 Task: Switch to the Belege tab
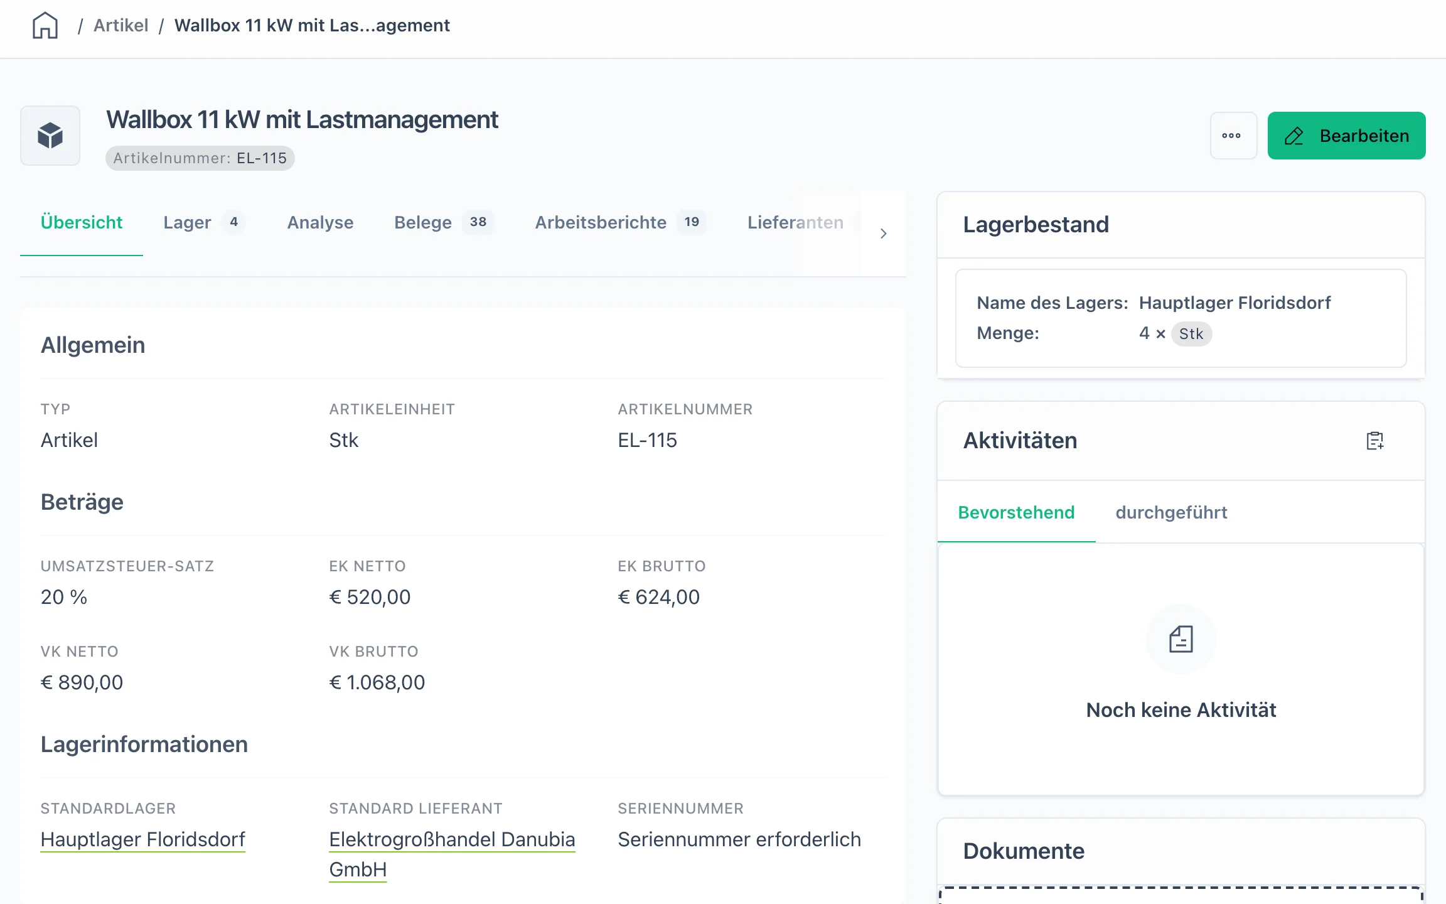tap(444, 222)
